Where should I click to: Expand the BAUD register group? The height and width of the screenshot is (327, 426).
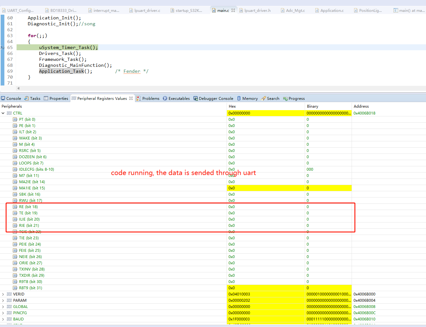[3, 319]
